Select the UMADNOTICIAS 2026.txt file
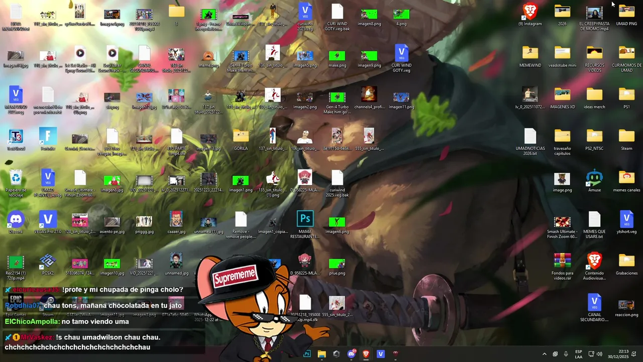643x362 pixels. point(530,142)
